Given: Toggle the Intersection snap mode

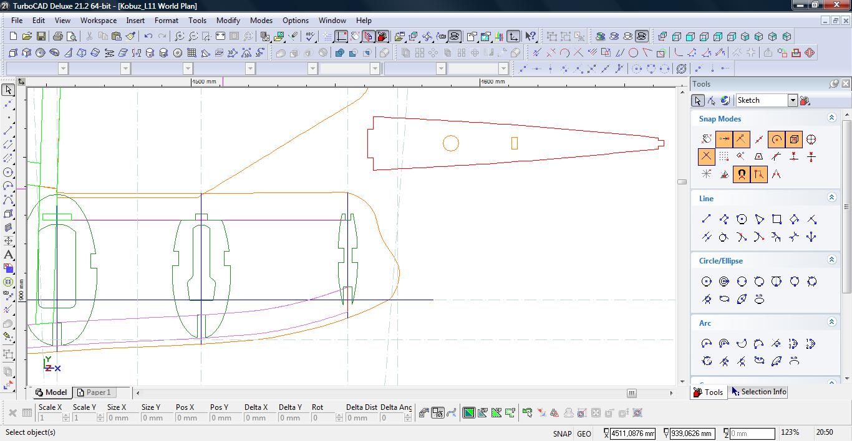Looking at the screenshot, I should pos(707,157).
